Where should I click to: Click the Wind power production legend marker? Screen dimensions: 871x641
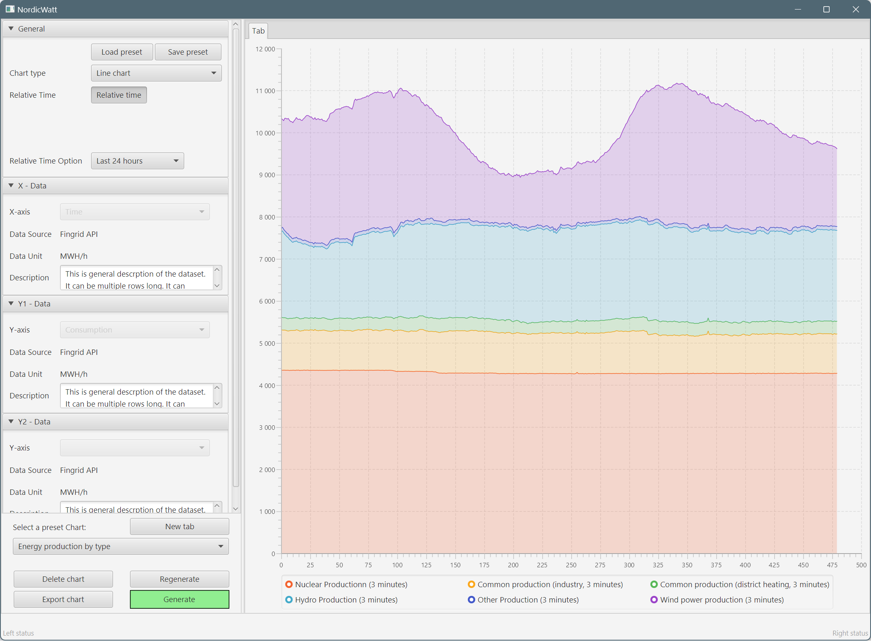[x=654, y=600]
